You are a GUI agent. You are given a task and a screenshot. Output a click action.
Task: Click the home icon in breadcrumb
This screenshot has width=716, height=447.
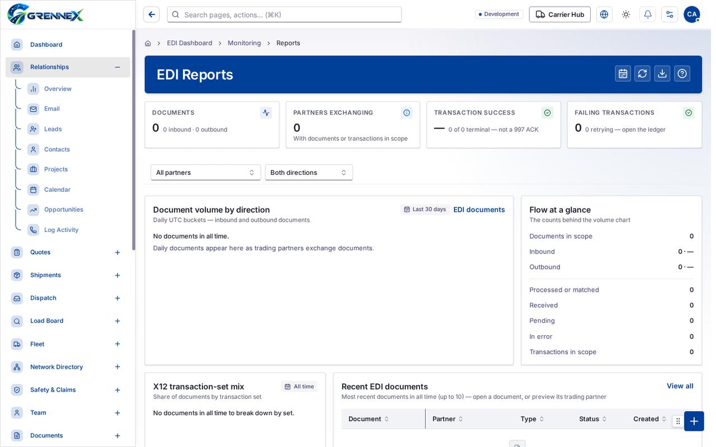pos(148,43)
